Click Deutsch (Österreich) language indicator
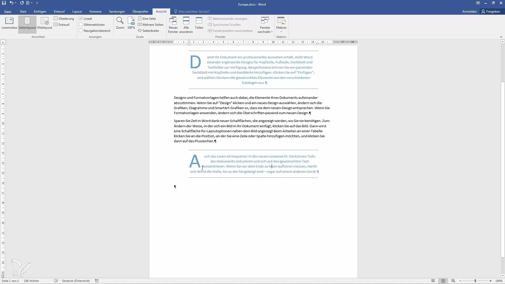 click(x=76, y=281)
